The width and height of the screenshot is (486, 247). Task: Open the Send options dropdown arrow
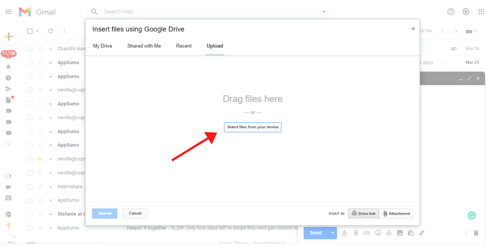coord(333,233)
